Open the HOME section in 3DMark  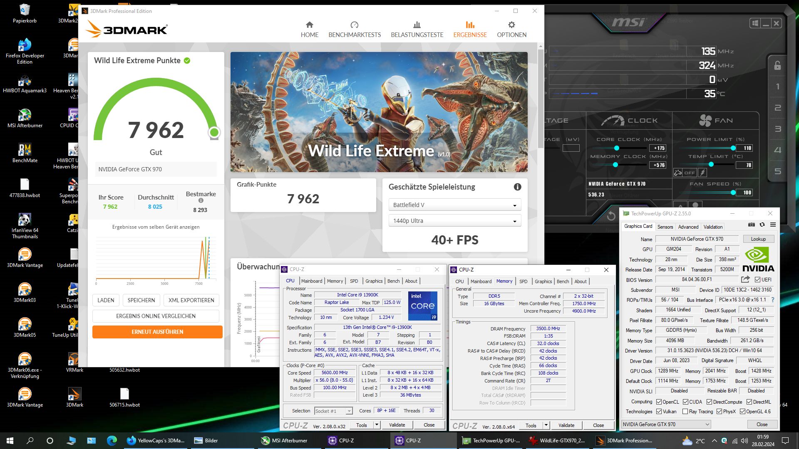click(310, 30)
